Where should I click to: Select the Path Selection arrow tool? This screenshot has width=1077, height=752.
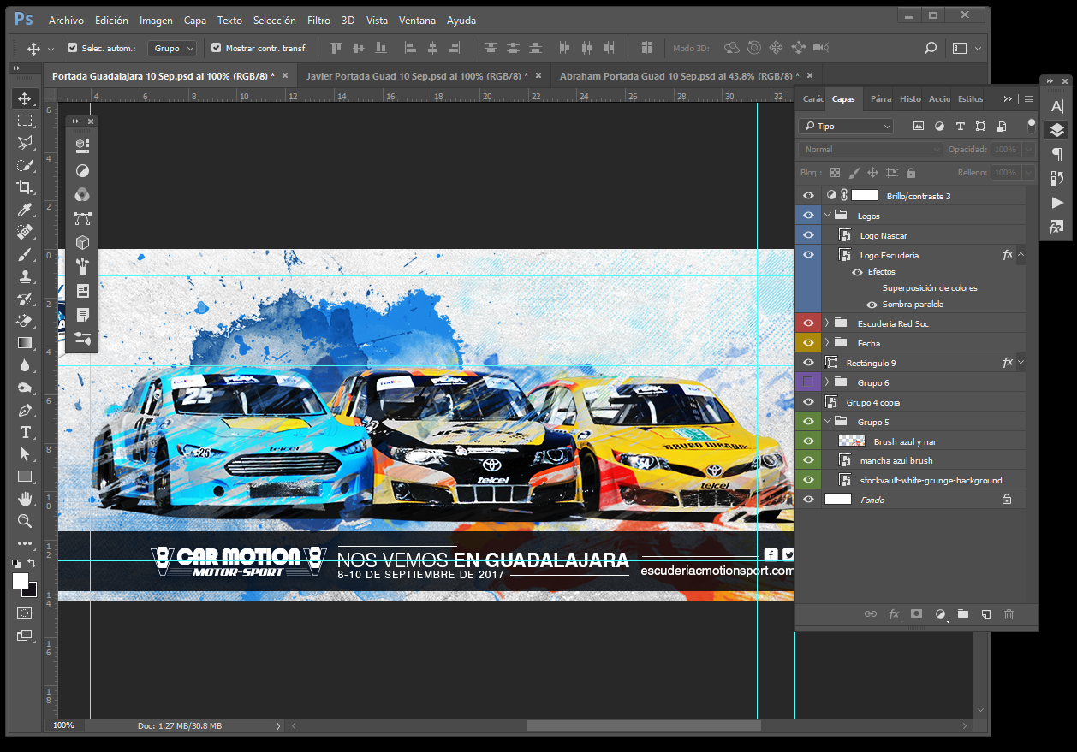point(25,454)
